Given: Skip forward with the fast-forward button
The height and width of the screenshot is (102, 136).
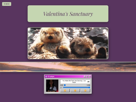Looking at the screenshot, I should click(85, 91).
